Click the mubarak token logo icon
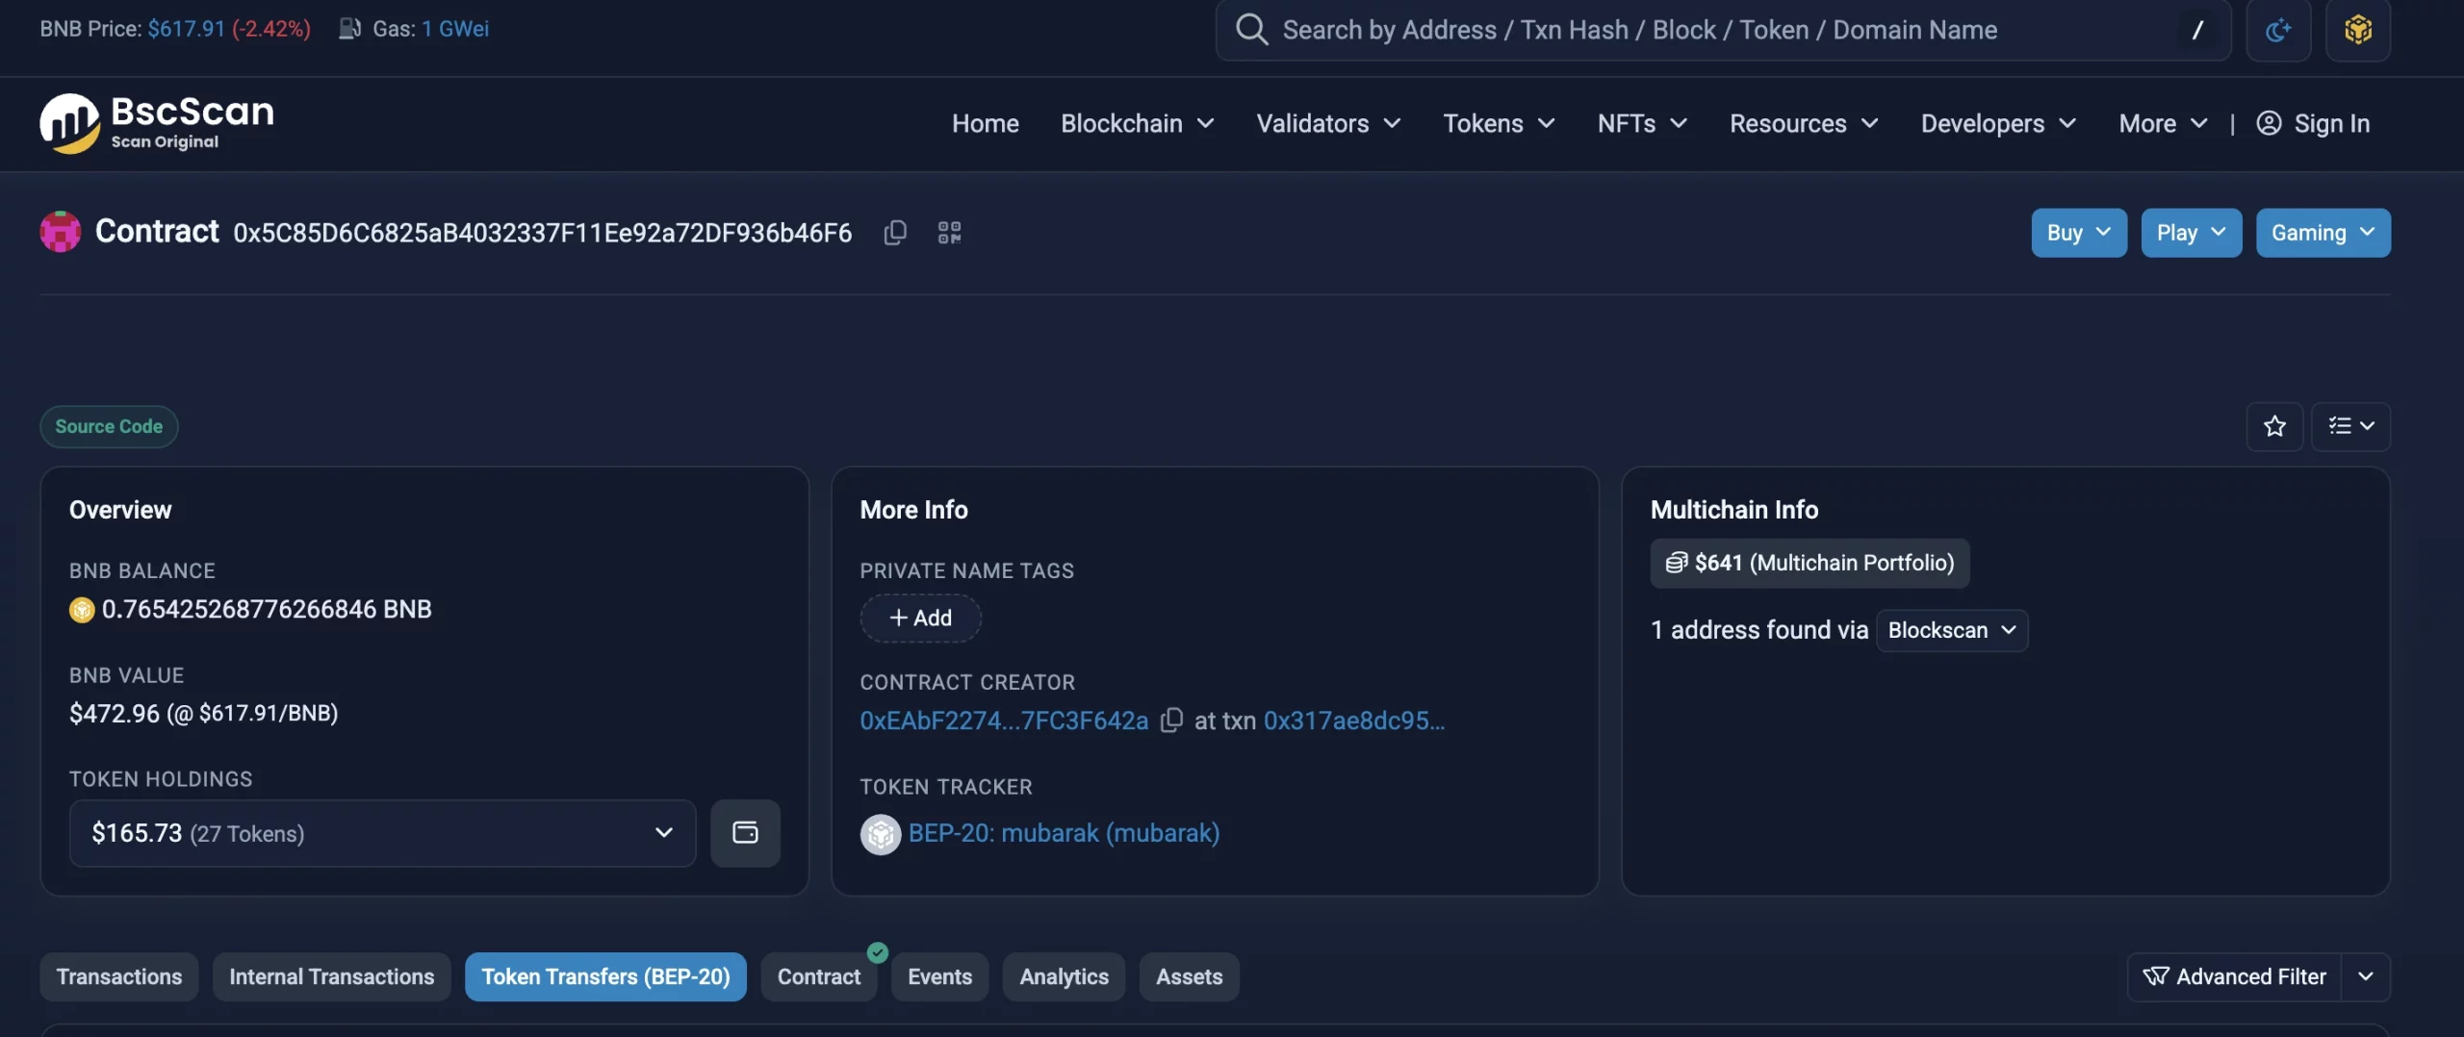The image size is (2464, 1037). click(880, 834)
